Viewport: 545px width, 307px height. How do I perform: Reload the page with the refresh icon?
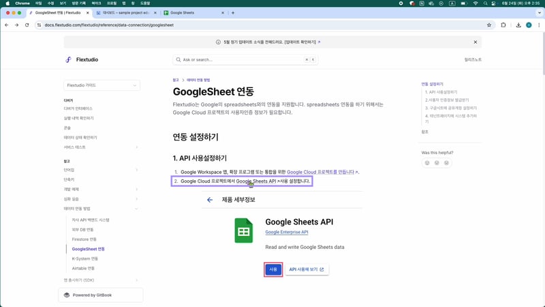point(27,25)
